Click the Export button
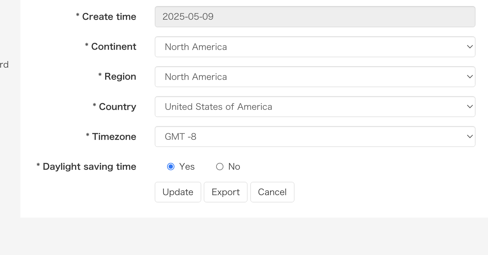This screenshot has width=488, height=255. (x=226, y=192)
